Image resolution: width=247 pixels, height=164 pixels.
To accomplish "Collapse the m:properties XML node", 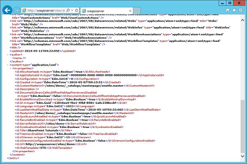I will 10,68.
